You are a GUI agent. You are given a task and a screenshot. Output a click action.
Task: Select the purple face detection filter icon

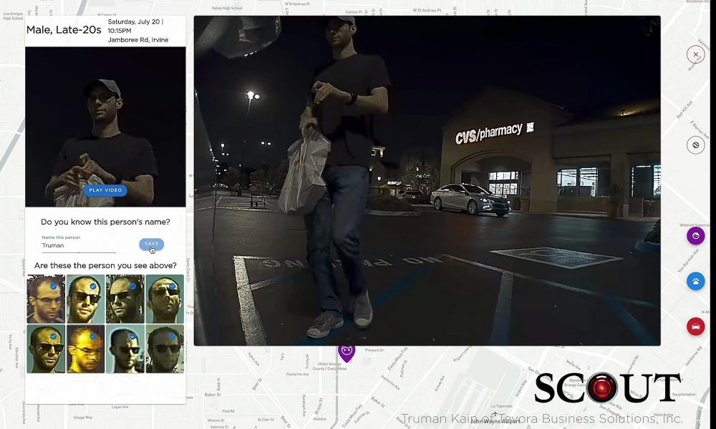[695, 236]
